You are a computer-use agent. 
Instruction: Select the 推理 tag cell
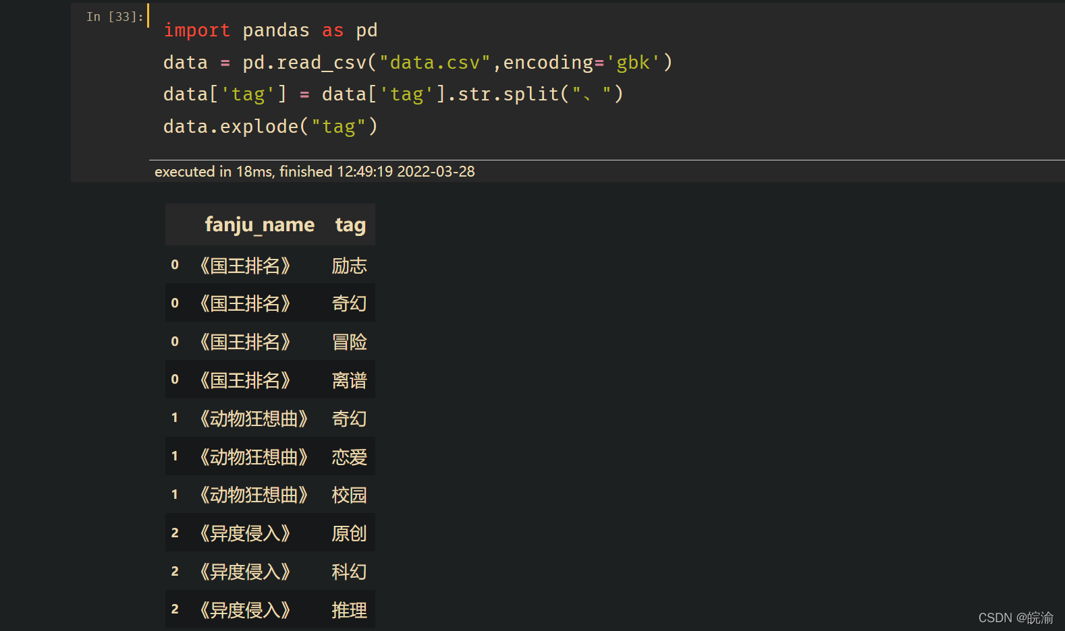[349, 610]
